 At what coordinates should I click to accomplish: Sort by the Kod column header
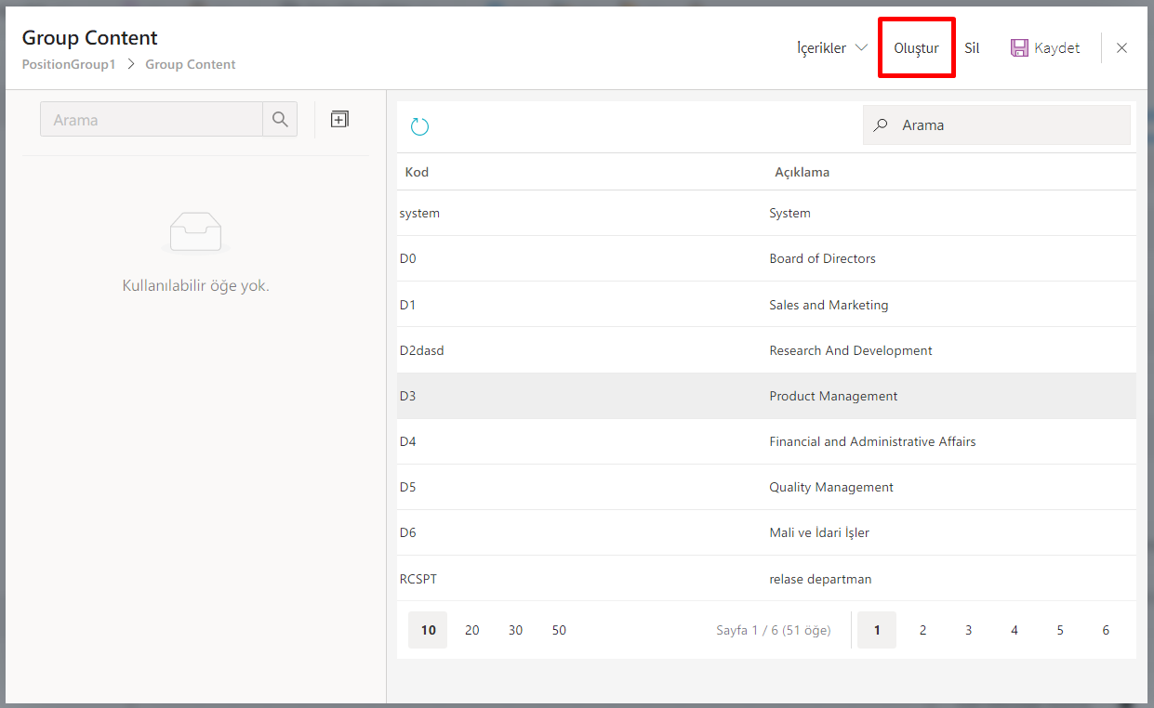[417, 172]
